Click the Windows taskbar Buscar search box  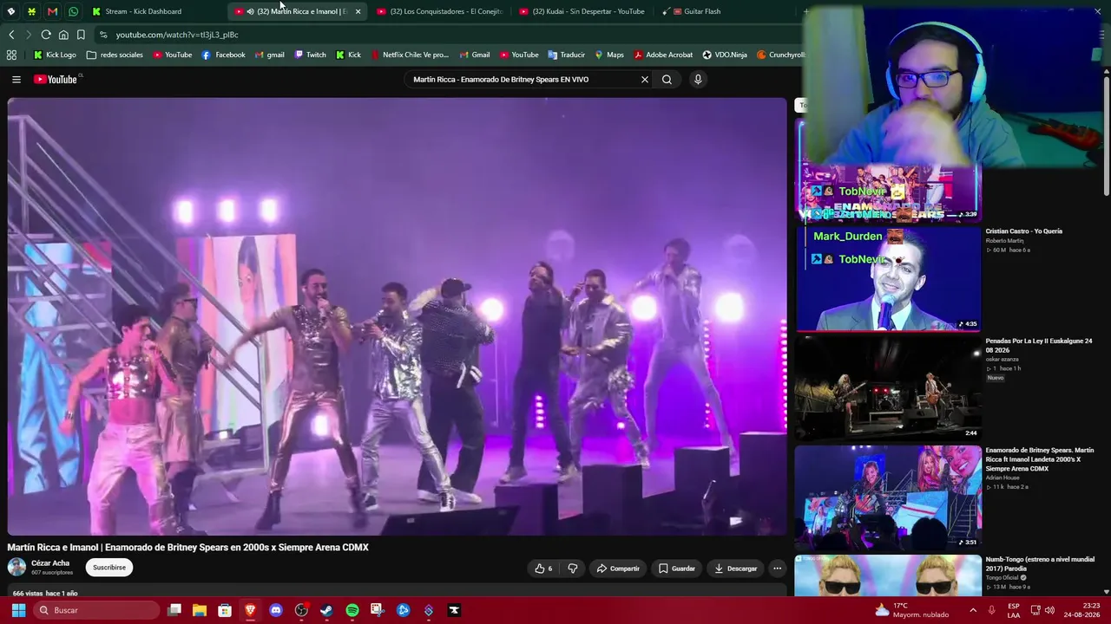click(x=96, y=610)
